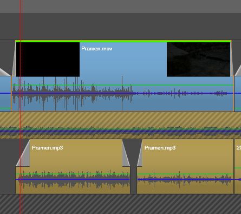Viewport: 241px width, 214px height.
Task: Click the green volume line of first Pramen.mp3
Action: (73, 174)
